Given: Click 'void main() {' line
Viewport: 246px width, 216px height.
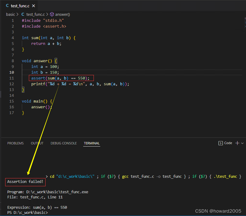Looking at the screenshot, I should [37, 101].
